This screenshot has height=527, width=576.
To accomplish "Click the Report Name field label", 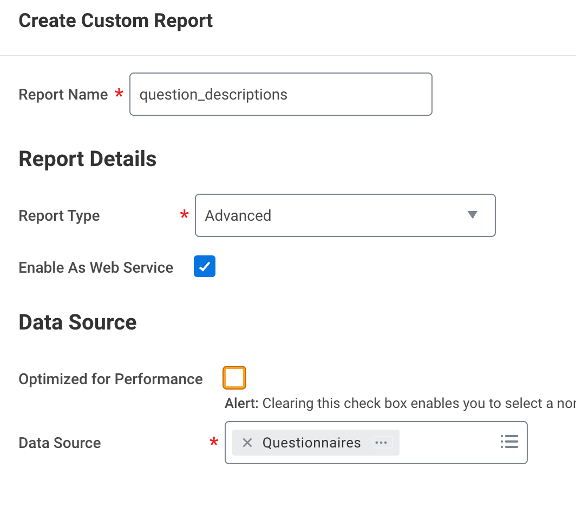I will click(63, 95).
